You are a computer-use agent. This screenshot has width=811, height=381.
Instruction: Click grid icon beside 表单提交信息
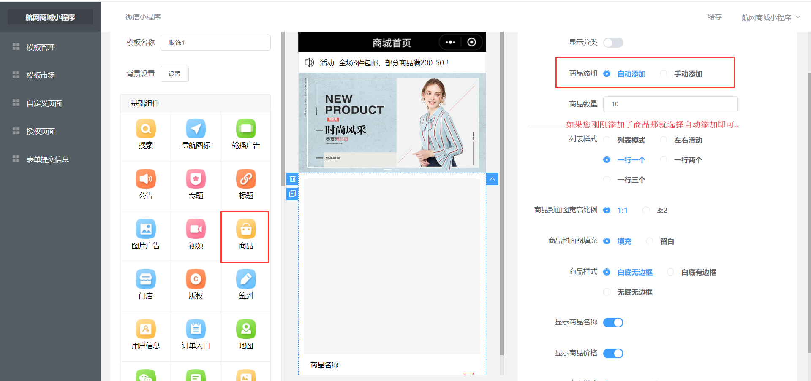click(16, 159)
